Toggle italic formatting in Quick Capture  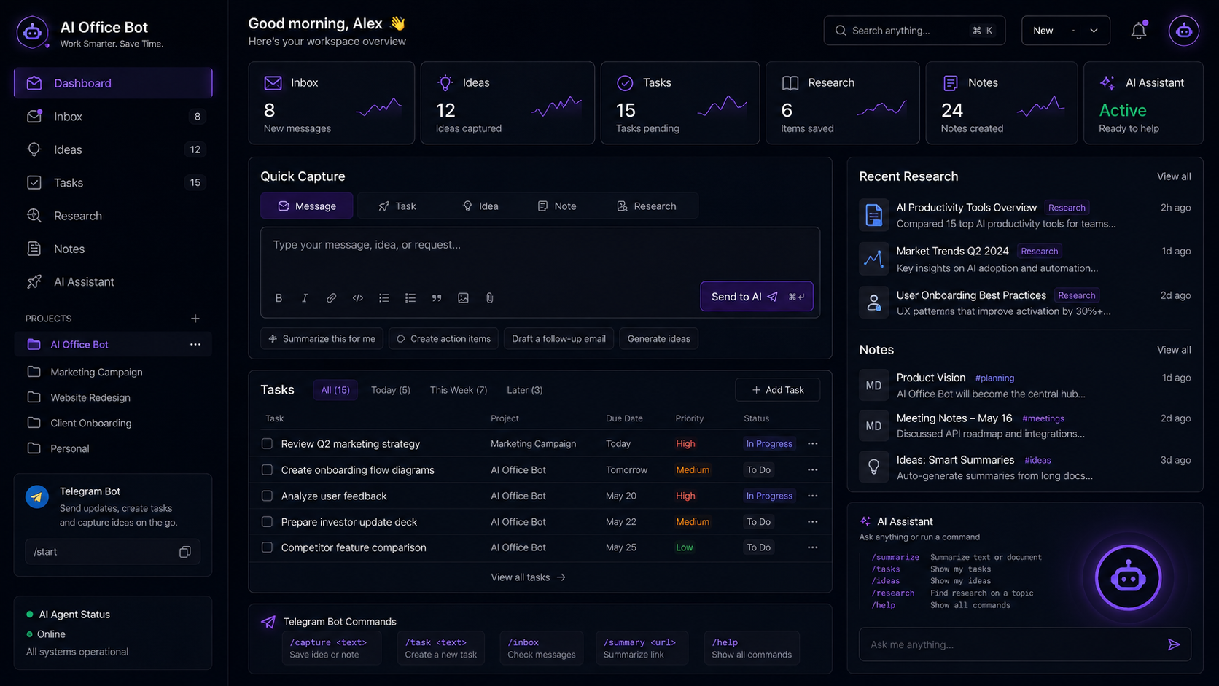coord(305,297)
